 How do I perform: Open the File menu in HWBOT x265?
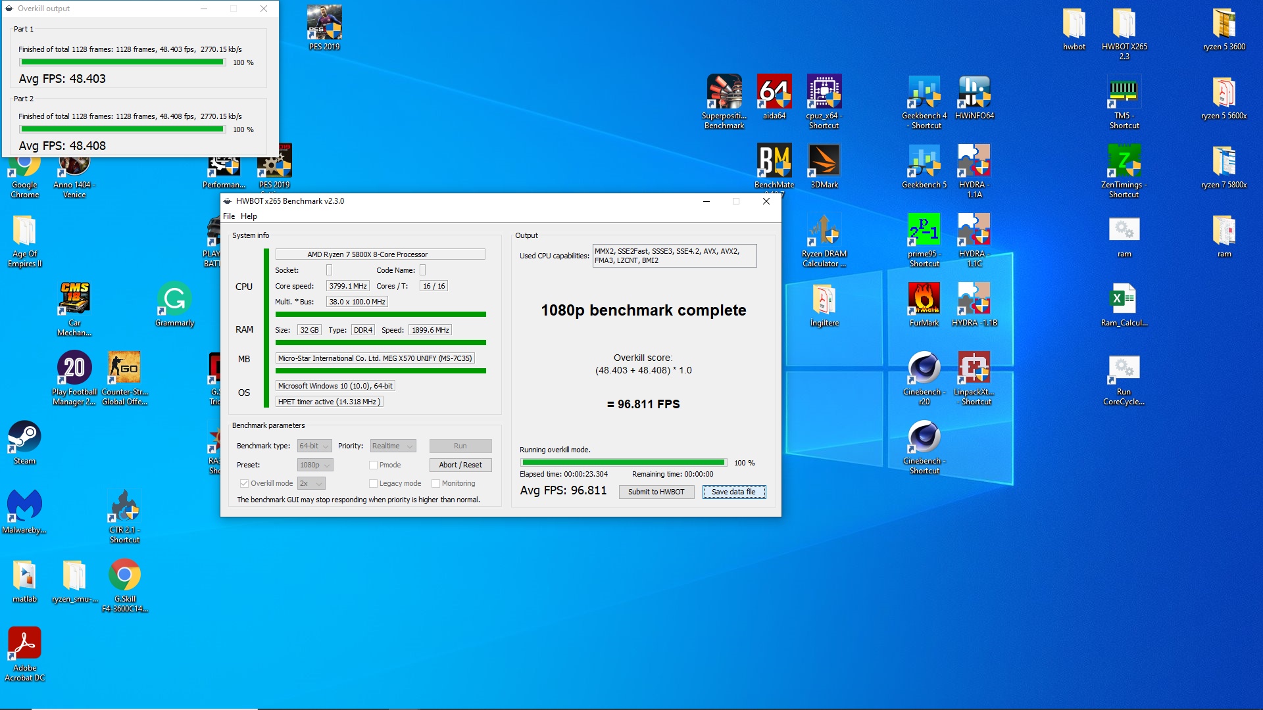click(x=229, y=216)
